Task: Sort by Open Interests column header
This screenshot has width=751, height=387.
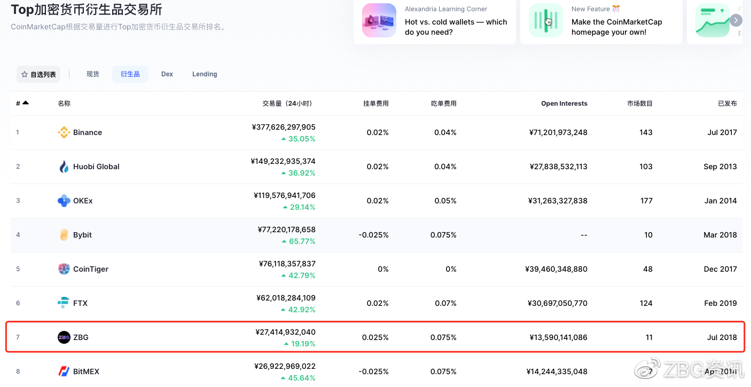Action: 564,104
